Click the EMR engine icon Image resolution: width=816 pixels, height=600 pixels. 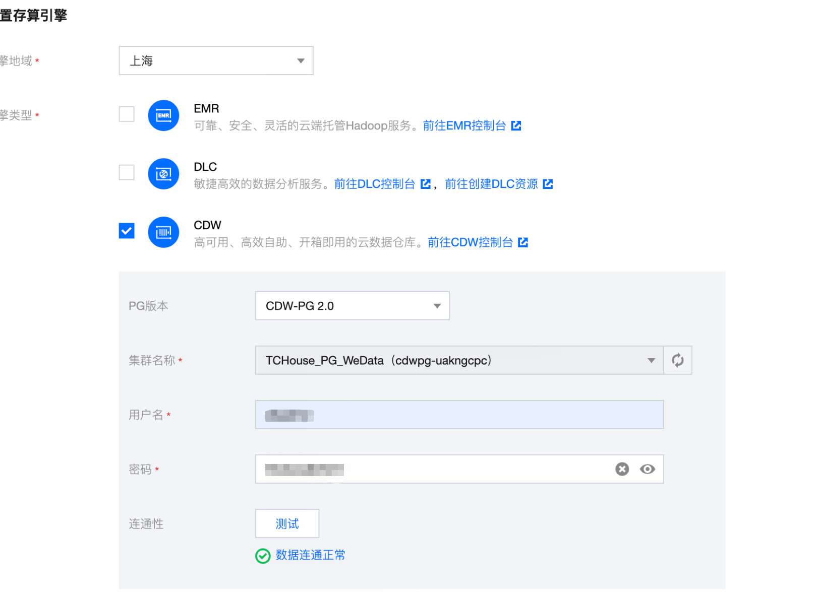click(x=163, y=115)
